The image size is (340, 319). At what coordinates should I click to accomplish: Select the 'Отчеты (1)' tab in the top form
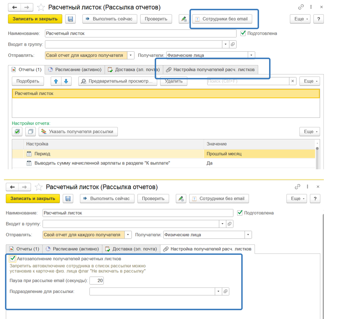(26, 70)
